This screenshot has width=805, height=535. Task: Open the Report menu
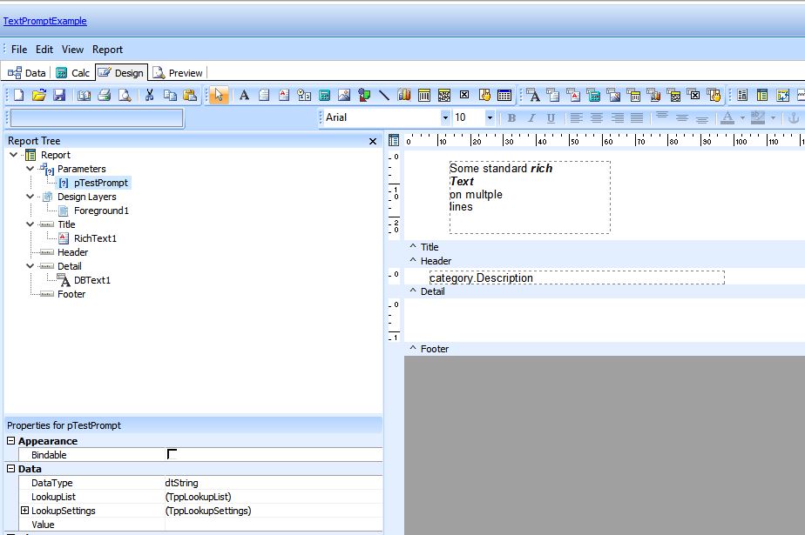point(107,50)
